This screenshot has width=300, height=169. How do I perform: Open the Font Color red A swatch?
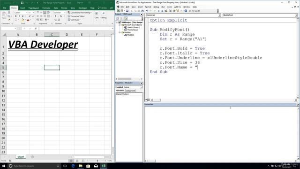coord(28,20)
